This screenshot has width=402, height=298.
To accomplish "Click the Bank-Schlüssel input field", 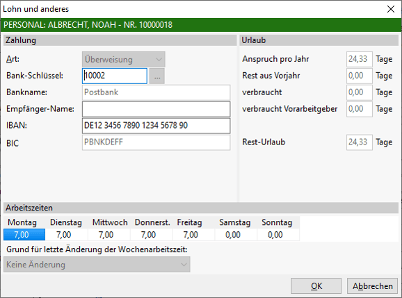I will click(115, 76).
